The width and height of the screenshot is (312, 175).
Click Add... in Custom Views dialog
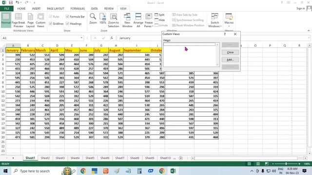click(x=230, y=60)
